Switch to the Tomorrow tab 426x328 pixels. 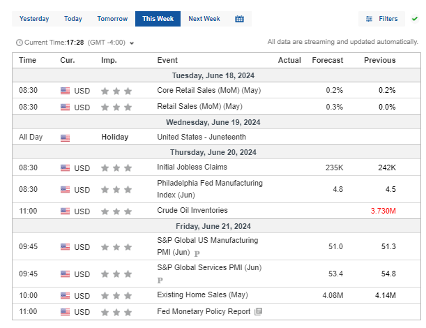[x=112, y=19]
